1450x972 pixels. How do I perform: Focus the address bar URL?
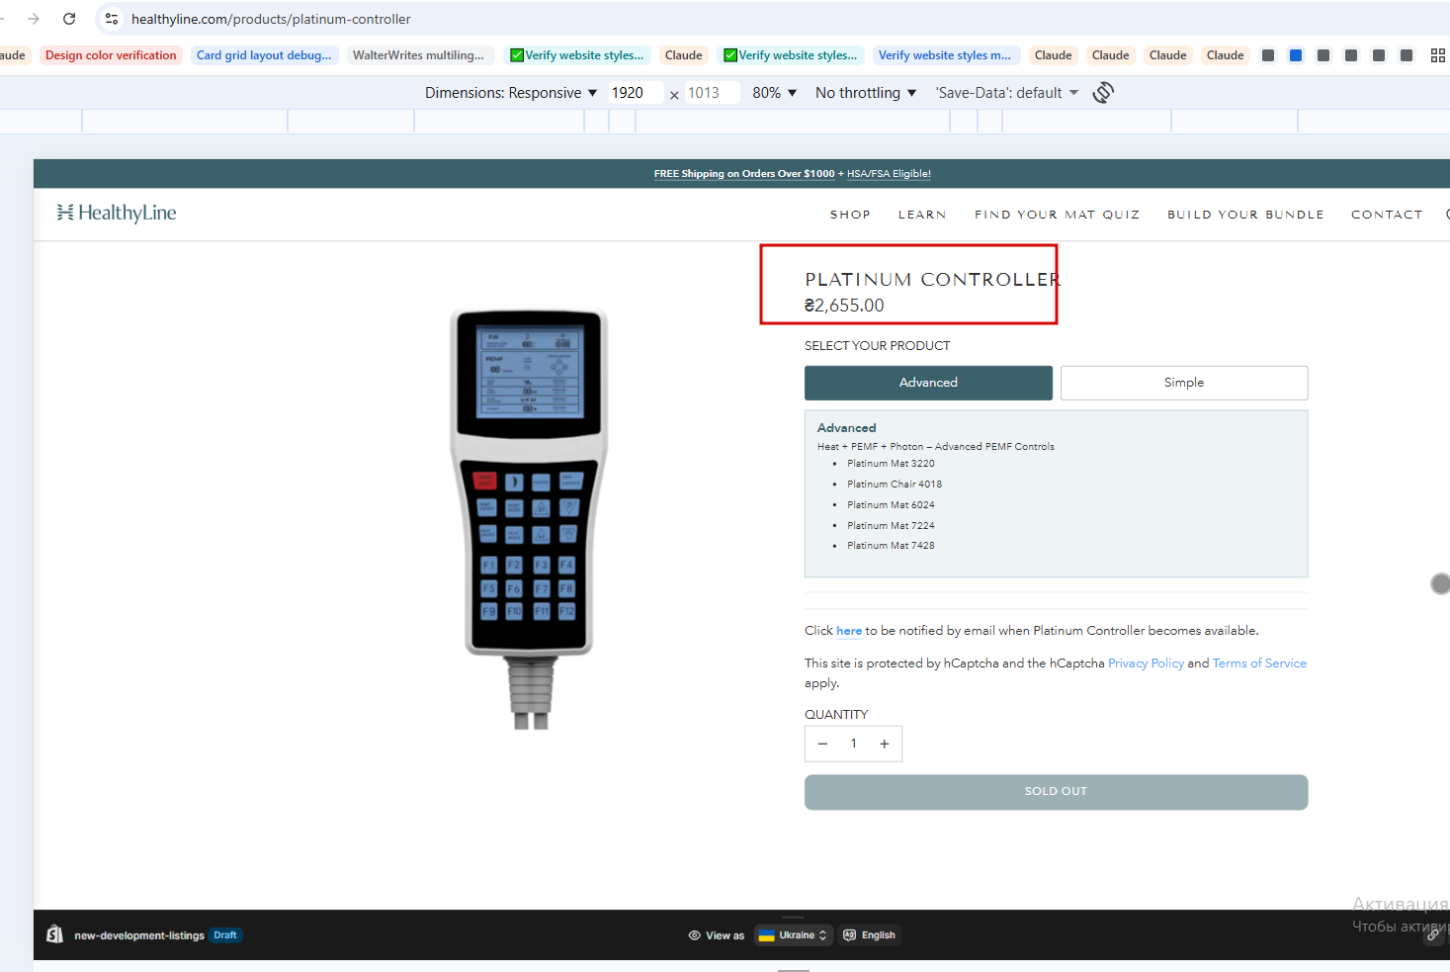[271, 19]
